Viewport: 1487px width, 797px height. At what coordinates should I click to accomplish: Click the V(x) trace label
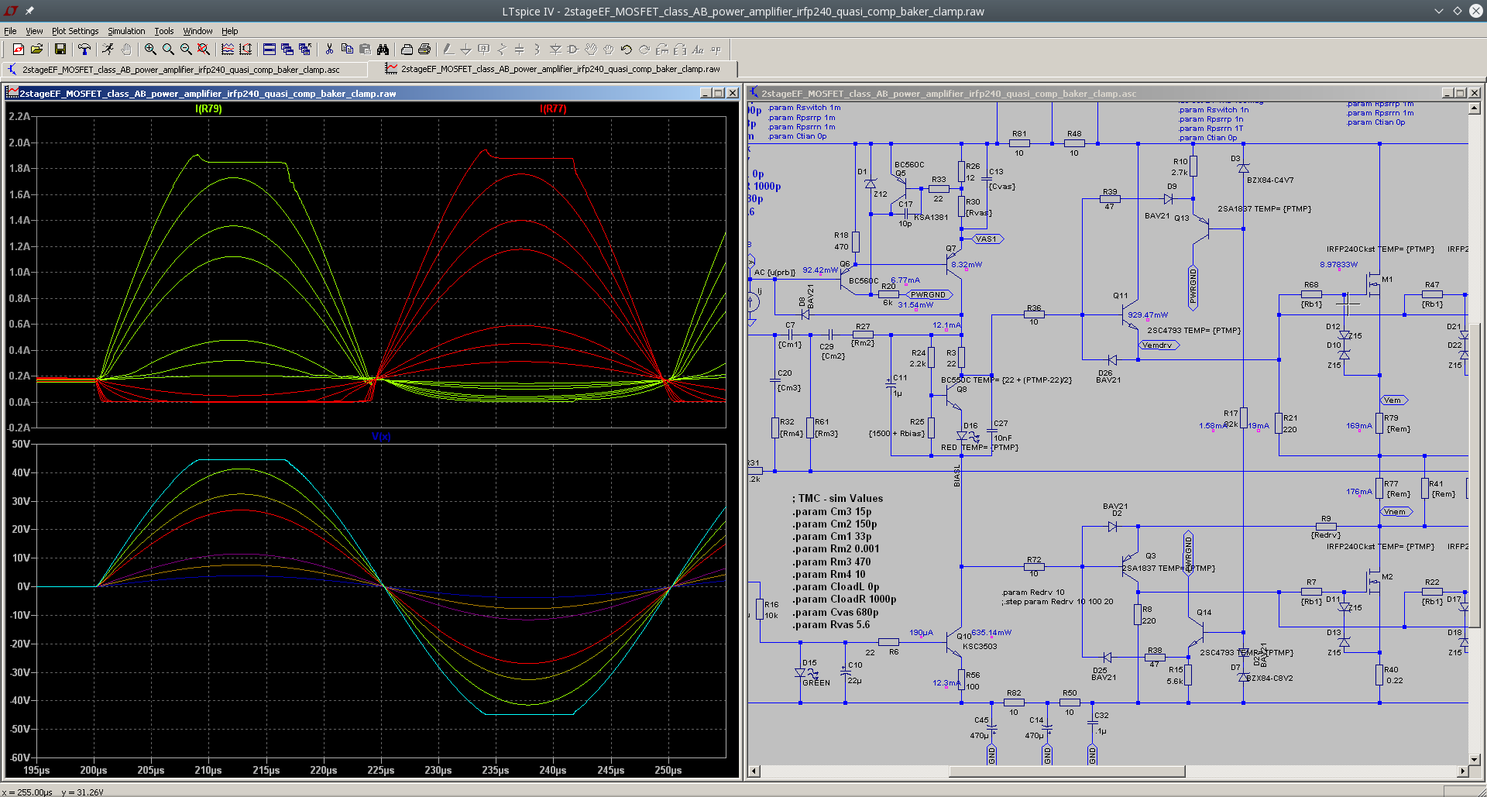click(x=381, y=437)
